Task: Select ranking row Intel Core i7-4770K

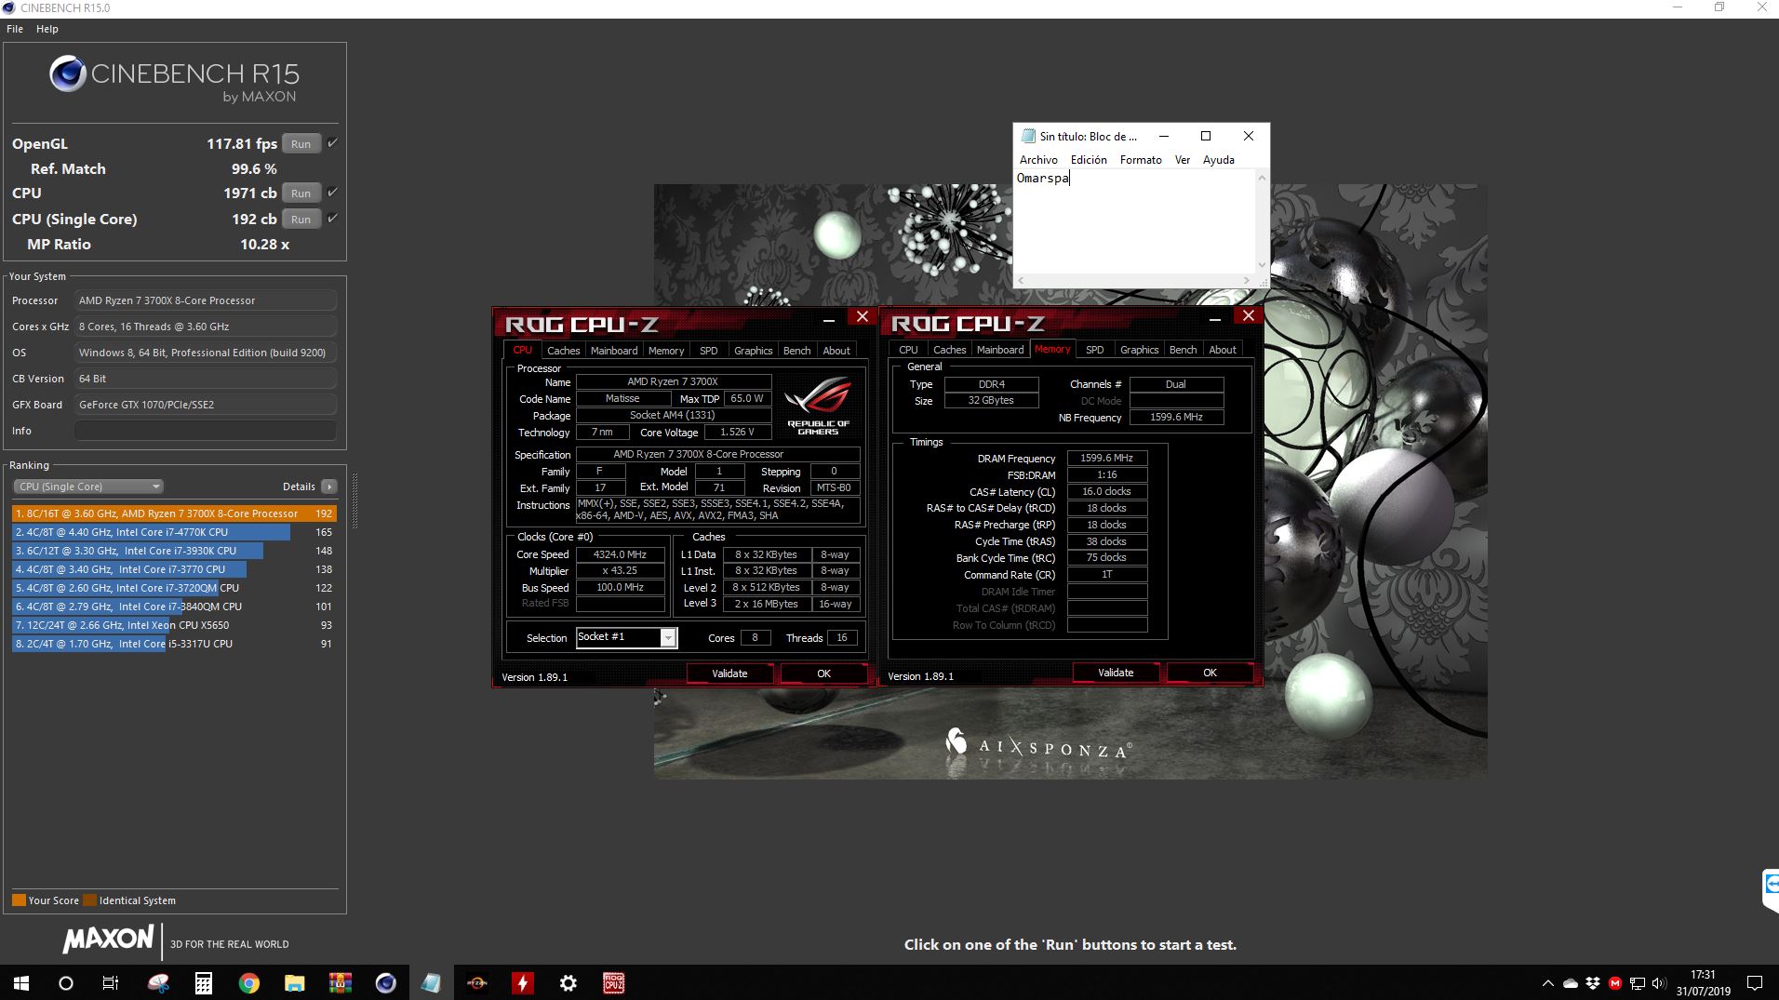Action: (174, 532)
